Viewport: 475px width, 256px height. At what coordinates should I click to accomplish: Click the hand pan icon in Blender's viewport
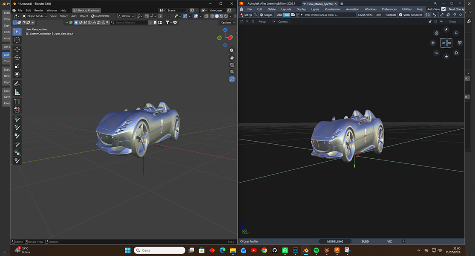click(232, 58)
